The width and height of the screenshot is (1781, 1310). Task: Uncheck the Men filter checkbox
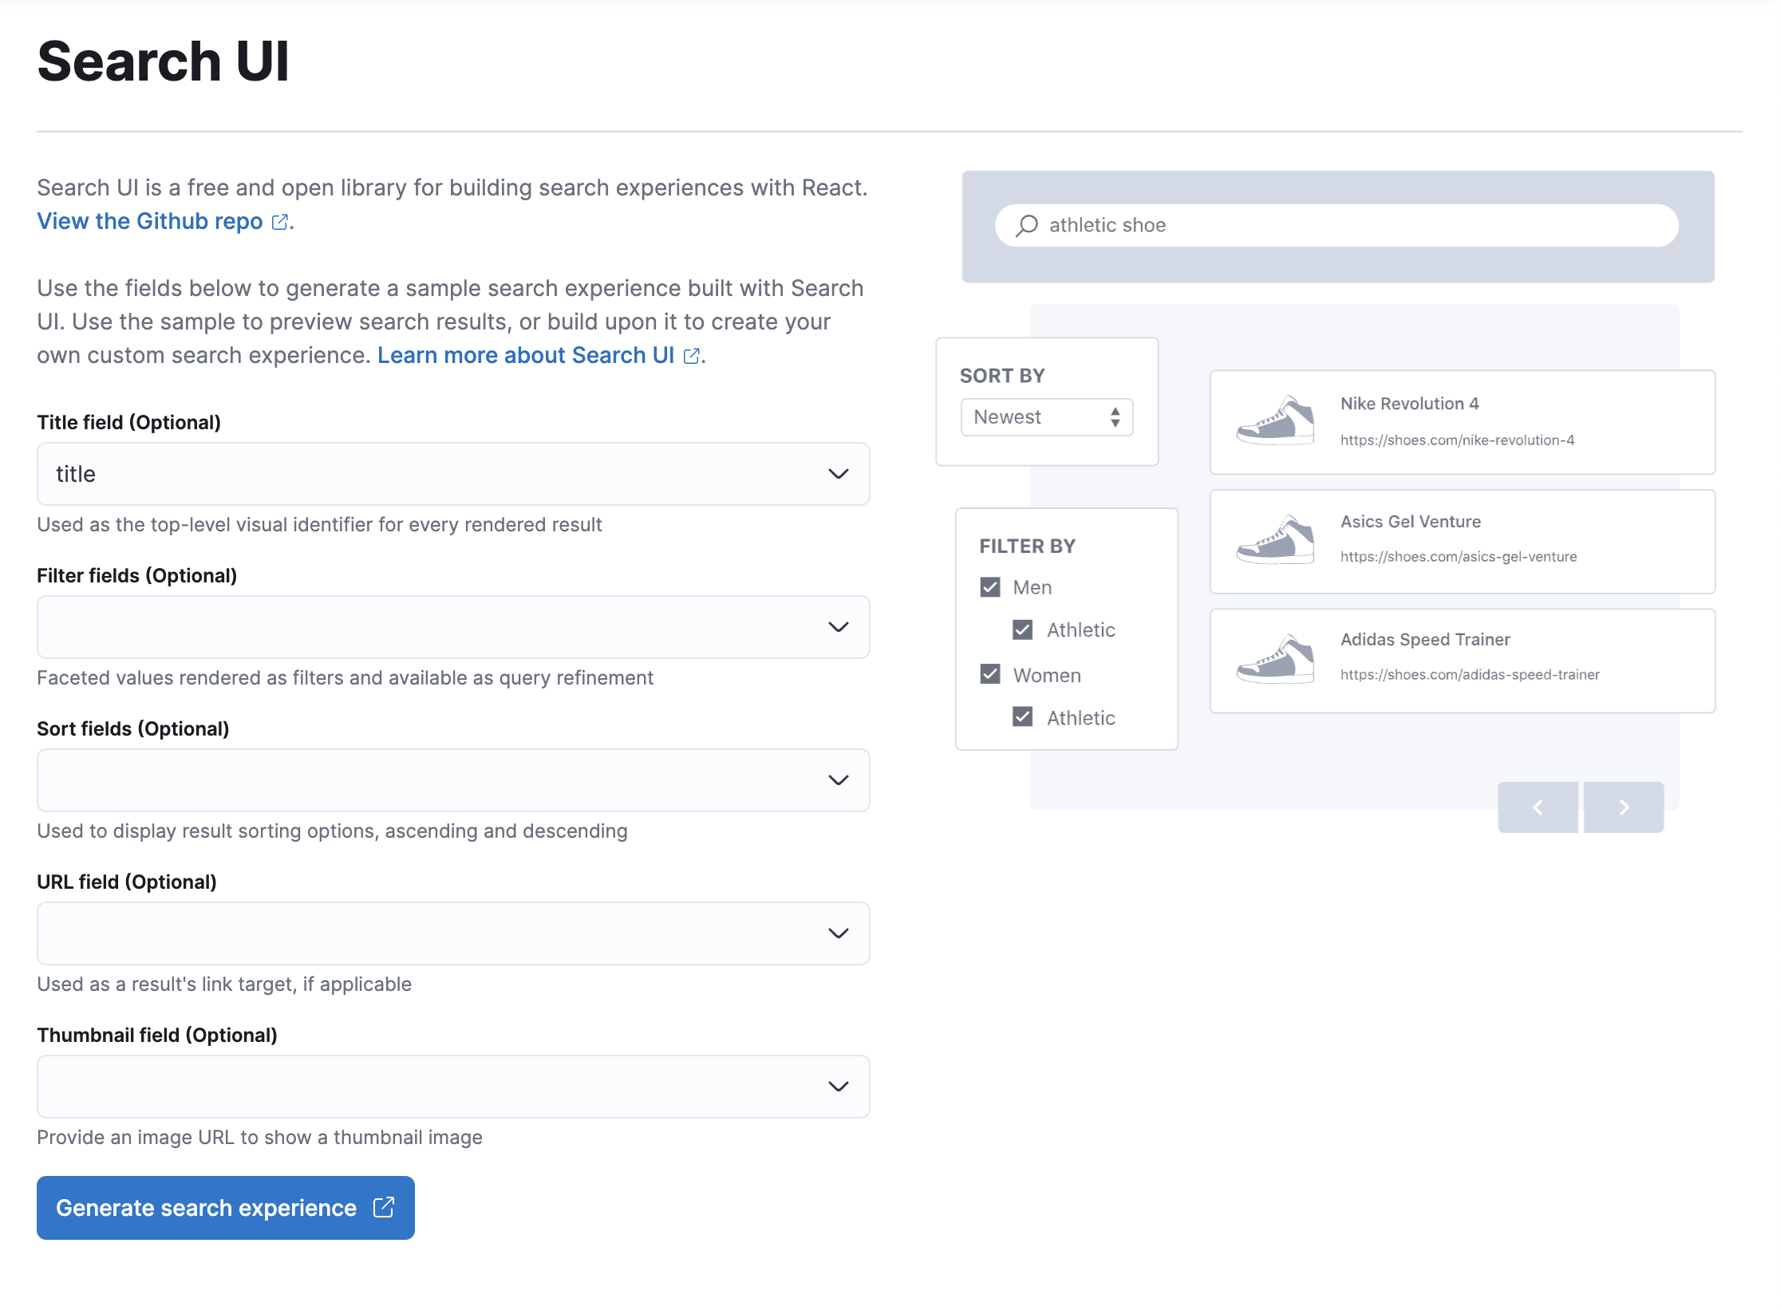[989, 586]
